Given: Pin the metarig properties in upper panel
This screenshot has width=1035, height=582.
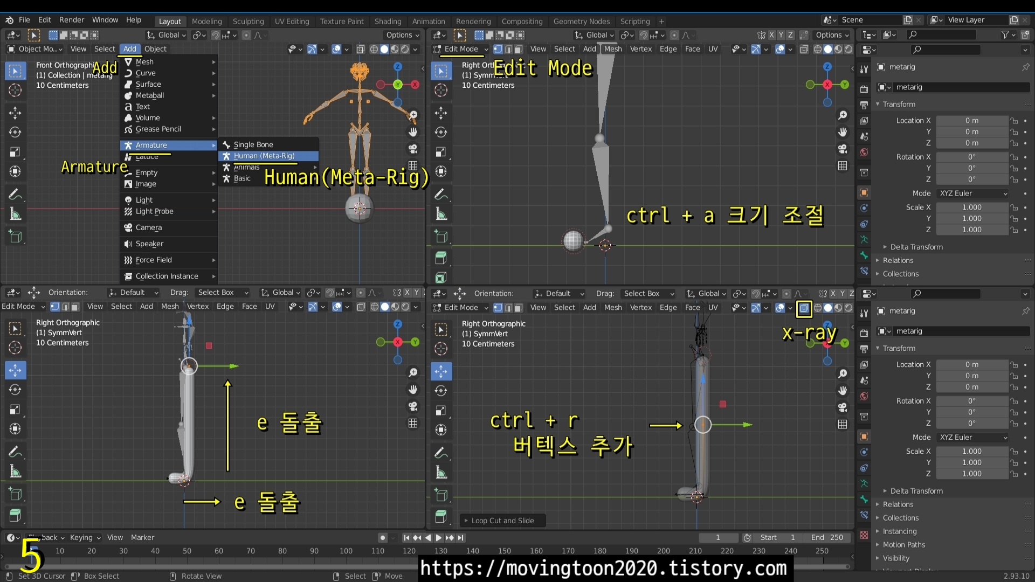Looking at the screenshot, I should pos(1025,67).
